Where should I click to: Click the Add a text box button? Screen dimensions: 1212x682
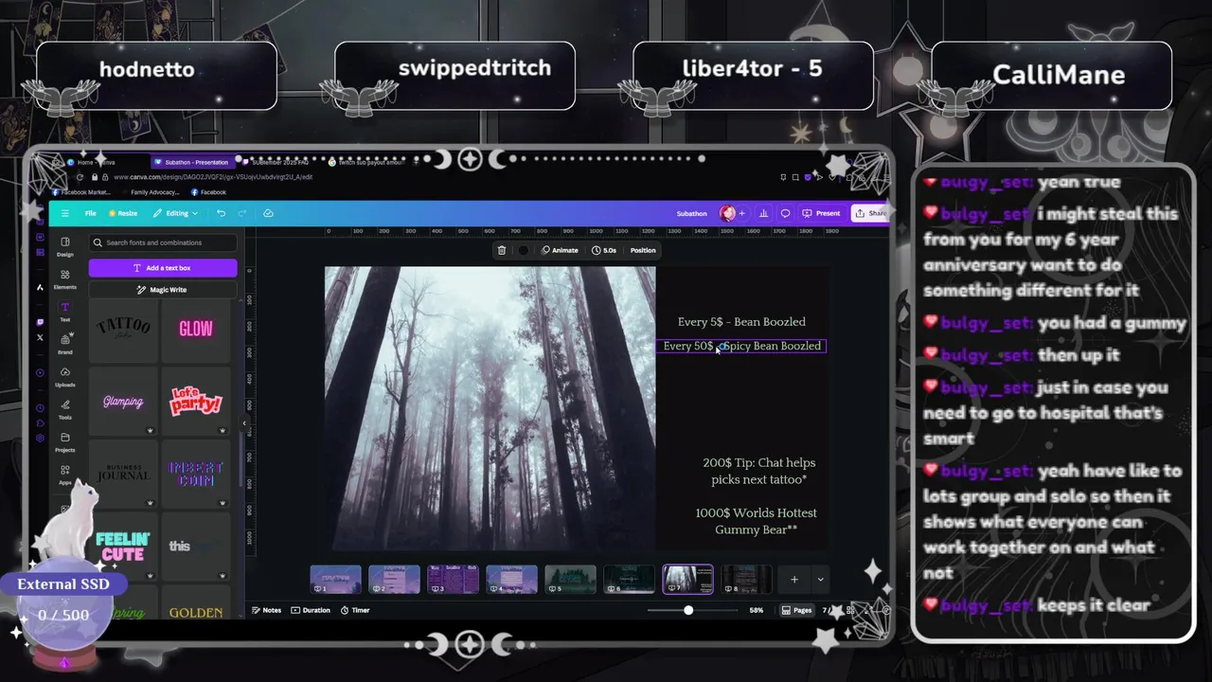click(x=163, y=268)
